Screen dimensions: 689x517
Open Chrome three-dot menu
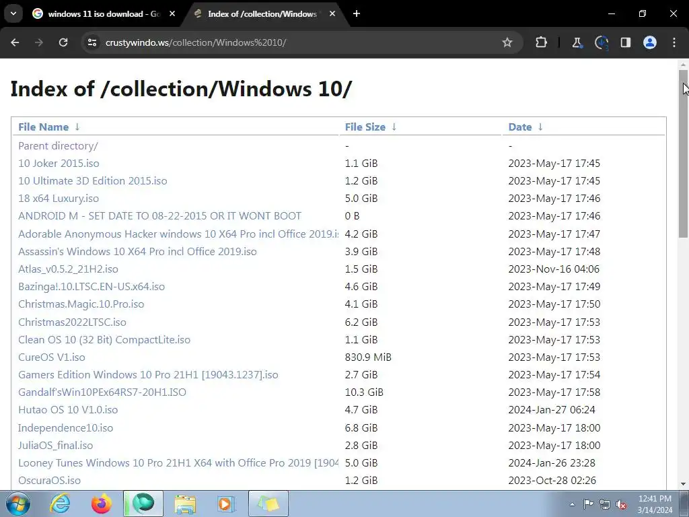674,42
